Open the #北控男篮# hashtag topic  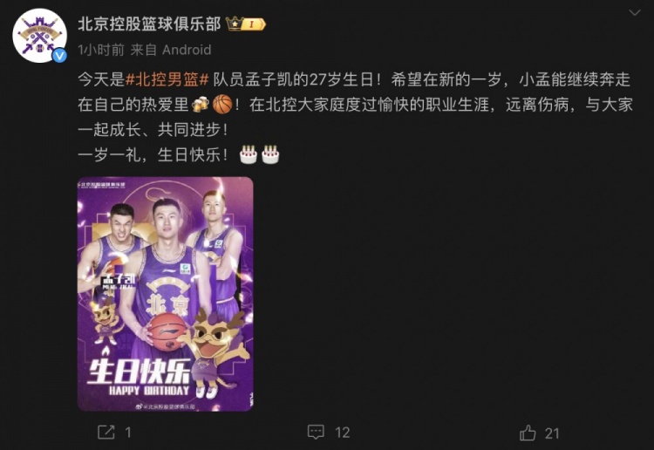[167, 79]
